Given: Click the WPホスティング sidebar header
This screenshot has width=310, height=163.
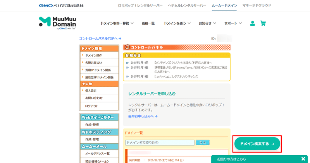Looking at the screenshot, I should (99, 132).
